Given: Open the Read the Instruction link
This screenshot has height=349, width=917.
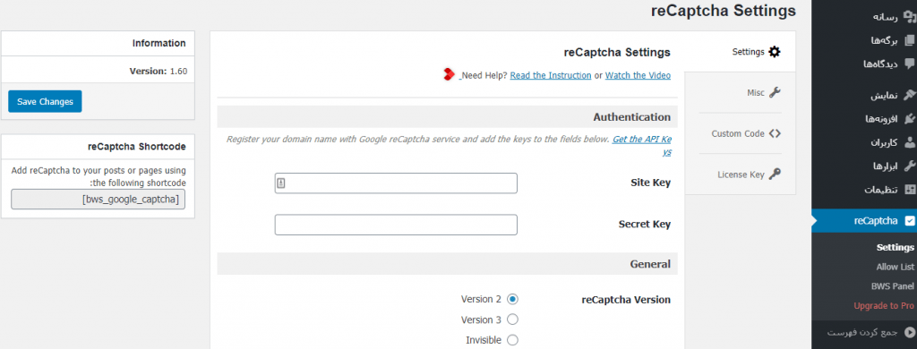Looking at the screenshot, I should pyautogui.click(x=551, y=75).
